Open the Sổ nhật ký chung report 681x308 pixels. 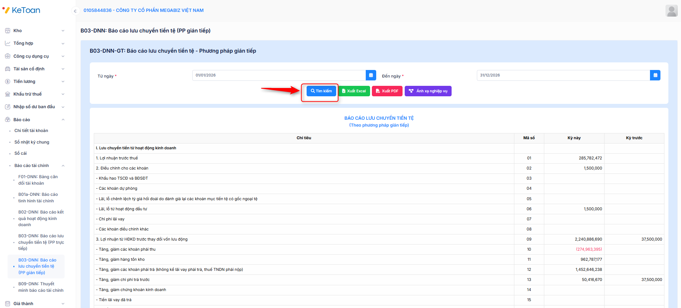(x=32, y=142)
